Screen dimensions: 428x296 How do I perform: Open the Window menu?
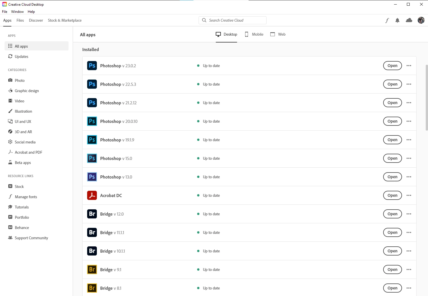pos(17,12)
